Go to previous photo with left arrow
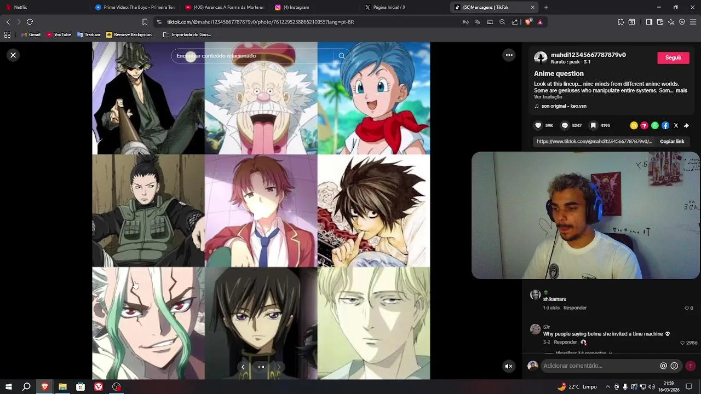 point(243,367)
